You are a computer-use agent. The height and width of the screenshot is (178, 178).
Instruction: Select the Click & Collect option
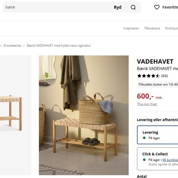[158, 159]
